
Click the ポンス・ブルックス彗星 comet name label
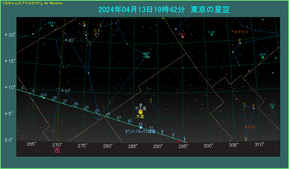tap(140, 132)
